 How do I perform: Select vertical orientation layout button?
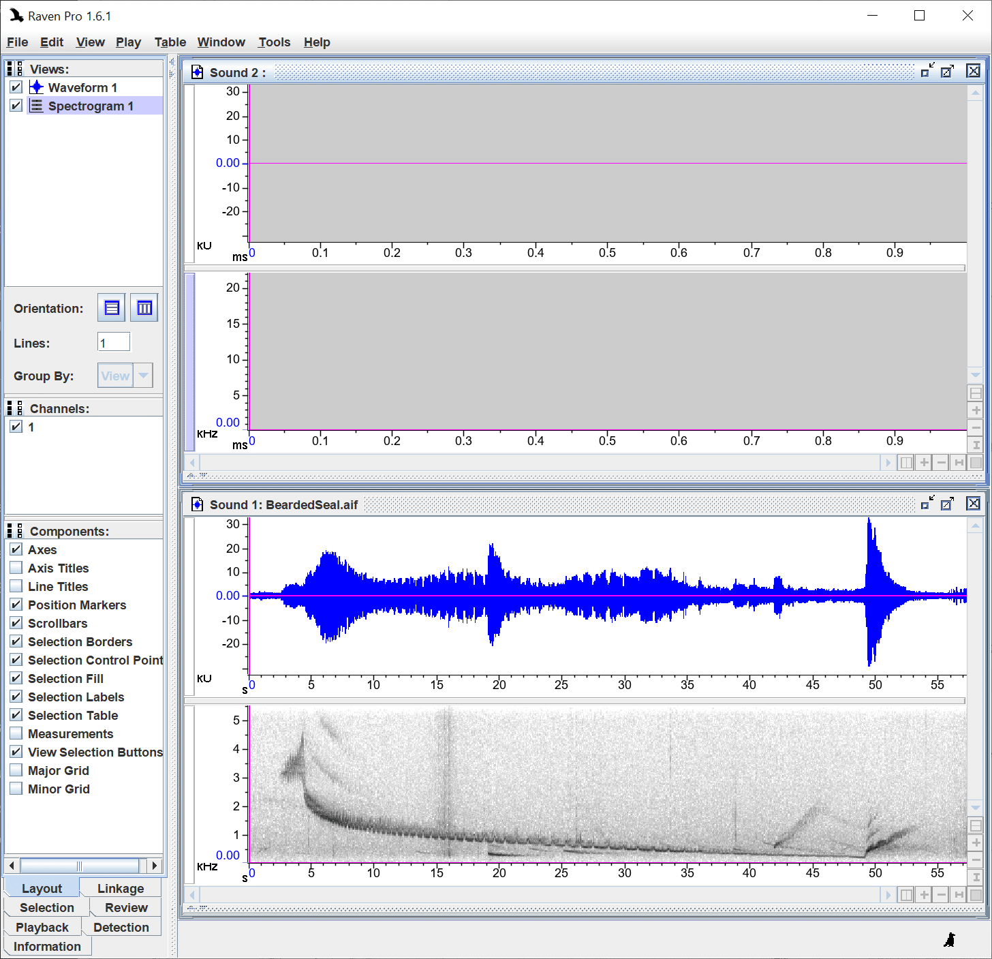144,308
